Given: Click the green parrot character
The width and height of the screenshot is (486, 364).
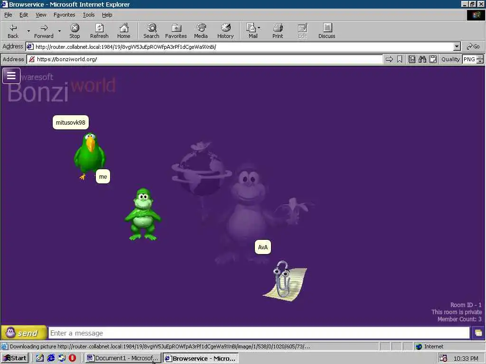Looking at the screenshot, I should click(x=90, y=155).
